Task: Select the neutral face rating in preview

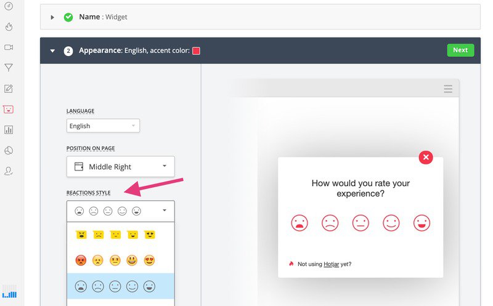Action: (361, 223)
